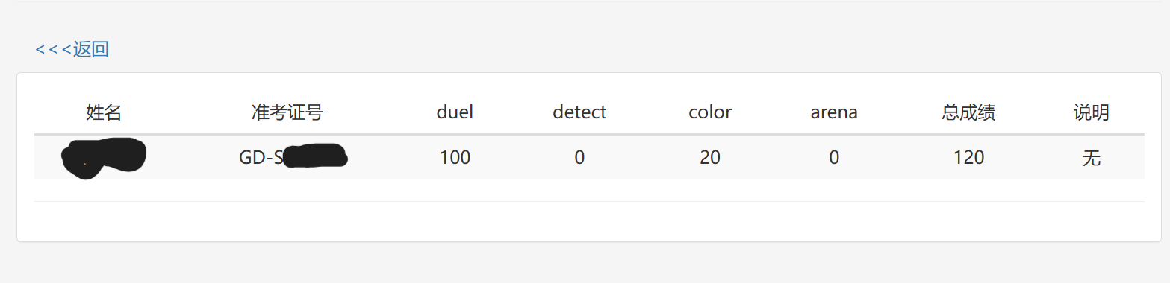Click the duel score of 100

[x=455, y=158]
